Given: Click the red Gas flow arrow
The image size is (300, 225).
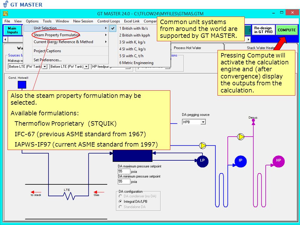Looking at the screenshot, I should pos(99,192).
